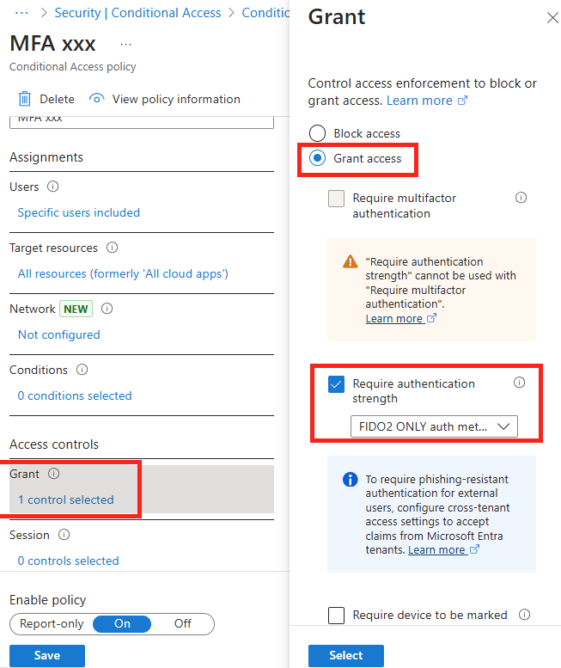Go to Security | Conditional Access breadcrumb
The height and width of the screenshot is (668, 561).
[137, 13]
